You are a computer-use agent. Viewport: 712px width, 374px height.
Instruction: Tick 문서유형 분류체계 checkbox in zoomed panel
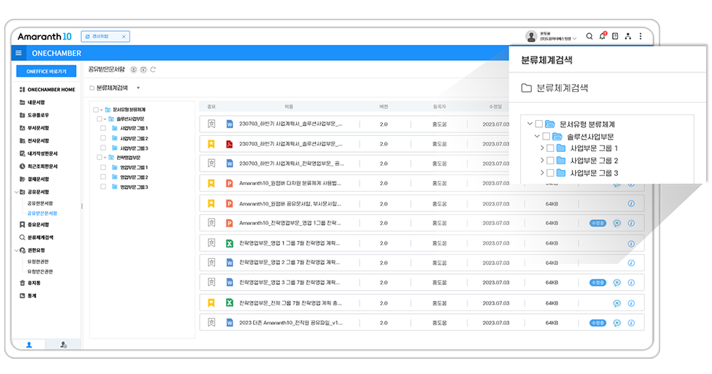539,124
